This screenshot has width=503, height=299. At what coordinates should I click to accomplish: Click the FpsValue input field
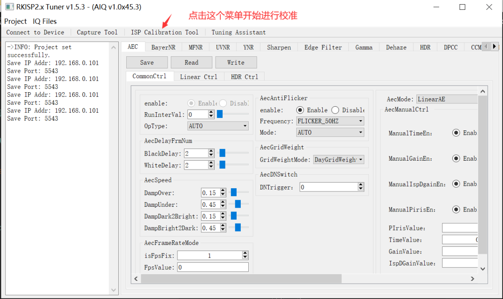click(212, 267)
